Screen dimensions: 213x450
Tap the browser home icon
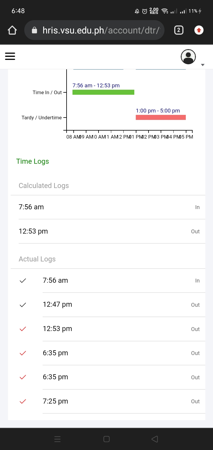click(12, 30)
